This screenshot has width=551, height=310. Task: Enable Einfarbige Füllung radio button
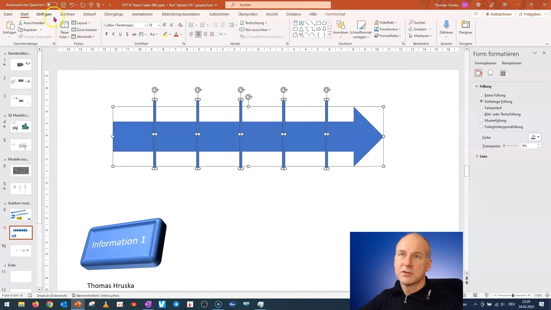tap(481, 101)
